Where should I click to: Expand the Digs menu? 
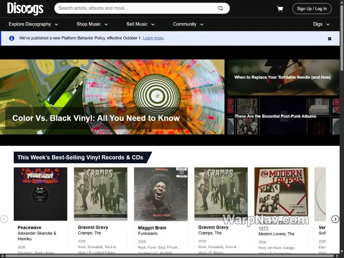(x=321, y=24)
